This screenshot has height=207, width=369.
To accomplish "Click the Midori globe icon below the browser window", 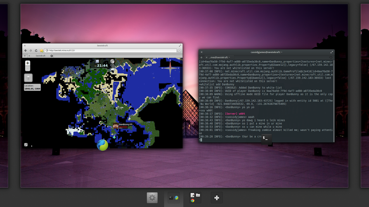I will [102, 145].
